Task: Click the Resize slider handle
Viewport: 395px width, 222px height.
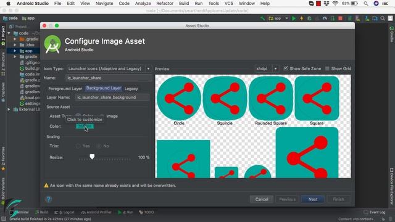Action: [x=92, y=157]
